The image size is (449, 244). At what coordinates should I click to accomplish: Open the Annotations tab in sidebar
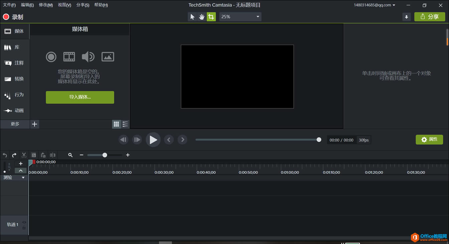(x=15, y=63)
